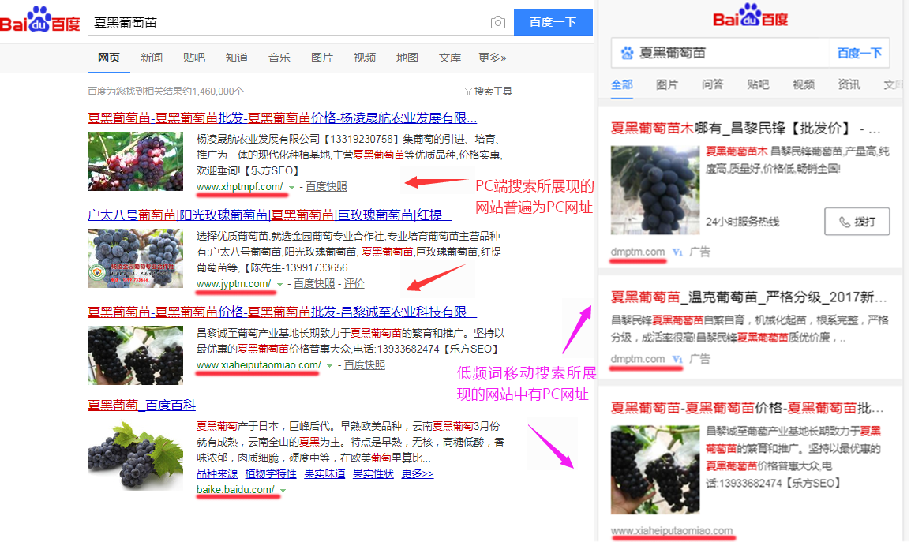
Task: Switch to mobile 贴吧 tab
Action: coord(758,85)
